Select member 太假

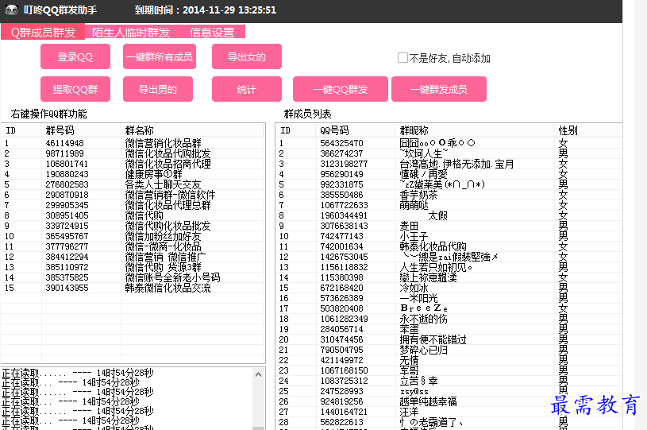[437, 215]
